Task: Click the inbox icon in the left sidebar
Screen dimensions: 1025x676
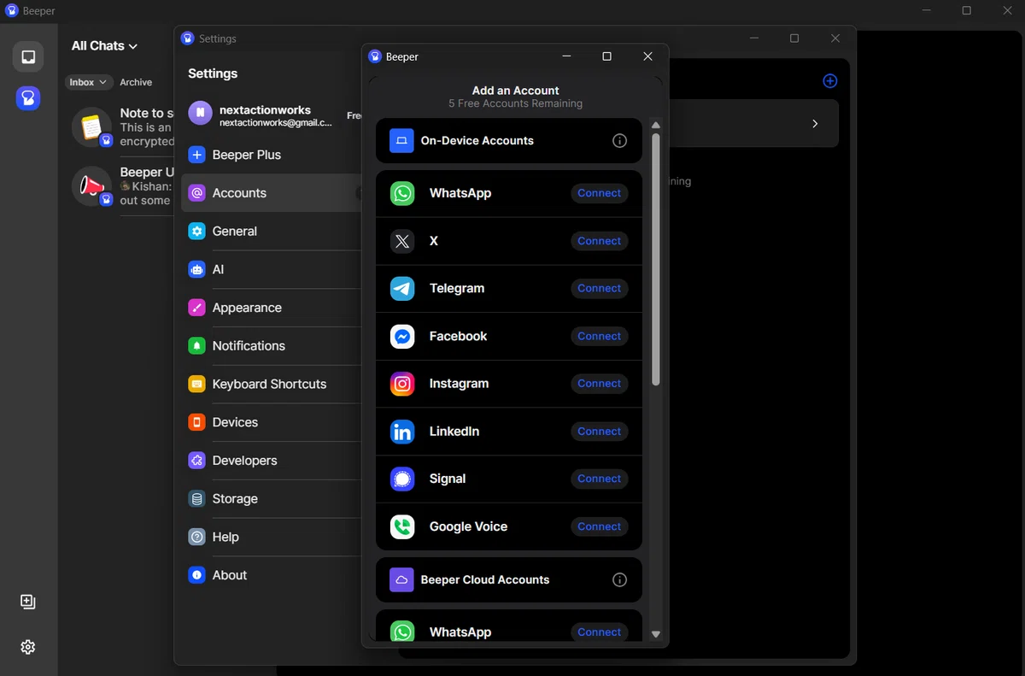Action: click(28, 57)
